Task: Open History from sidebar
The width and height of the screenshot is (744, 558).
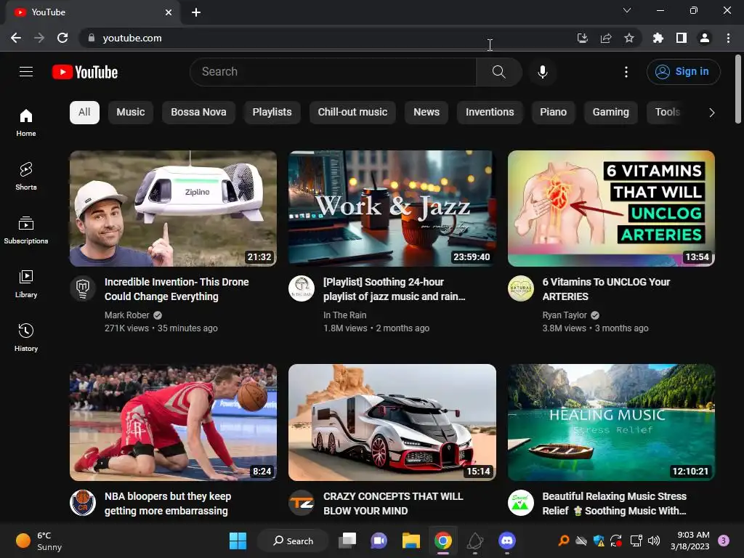Action: point(26,337)
